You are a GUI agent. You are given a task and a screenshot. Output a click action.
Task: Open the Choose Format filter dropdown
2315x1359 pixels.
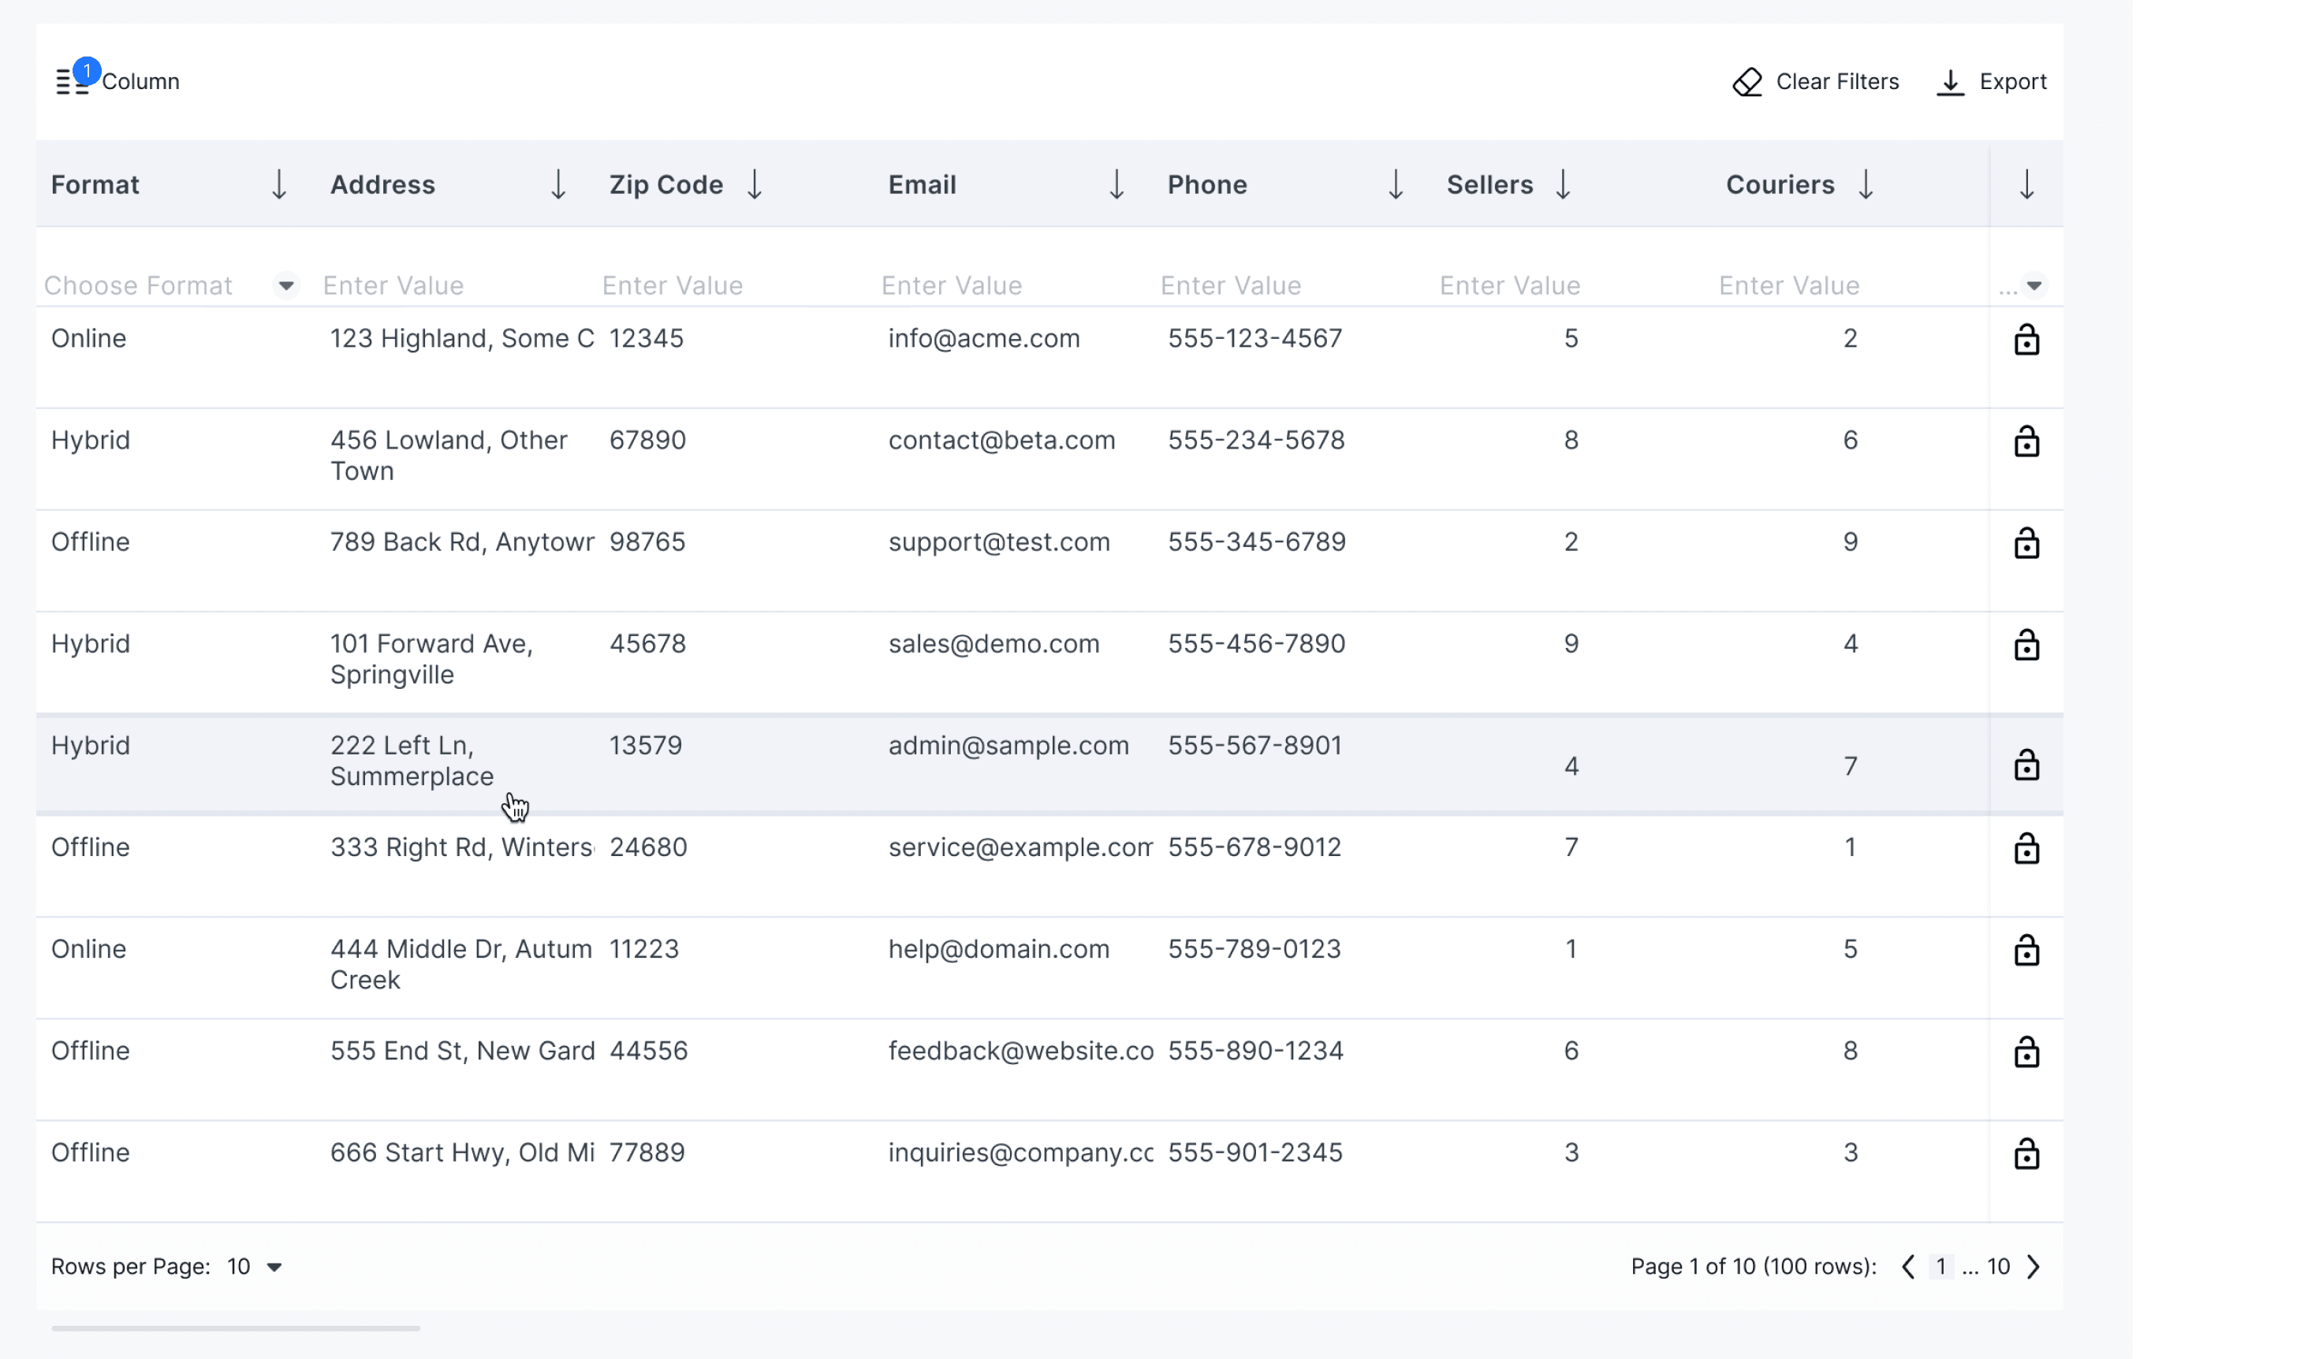pos(285,285)
